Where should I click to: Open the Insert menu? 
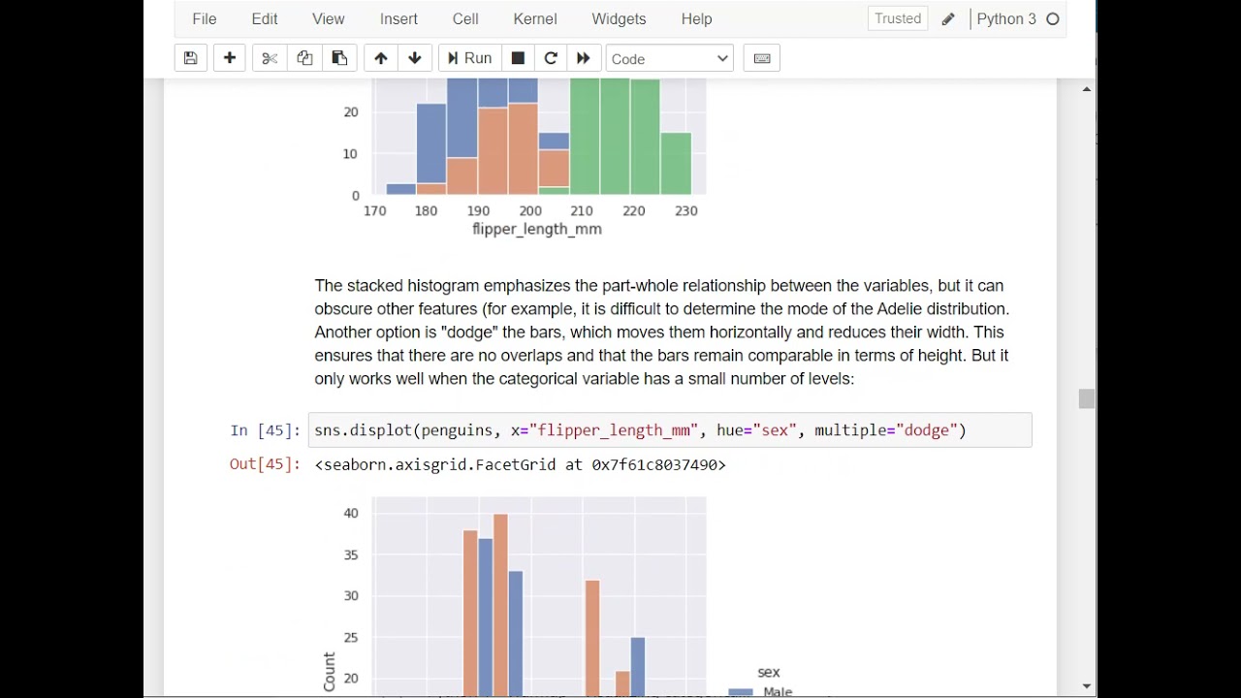tap(399, 18)
